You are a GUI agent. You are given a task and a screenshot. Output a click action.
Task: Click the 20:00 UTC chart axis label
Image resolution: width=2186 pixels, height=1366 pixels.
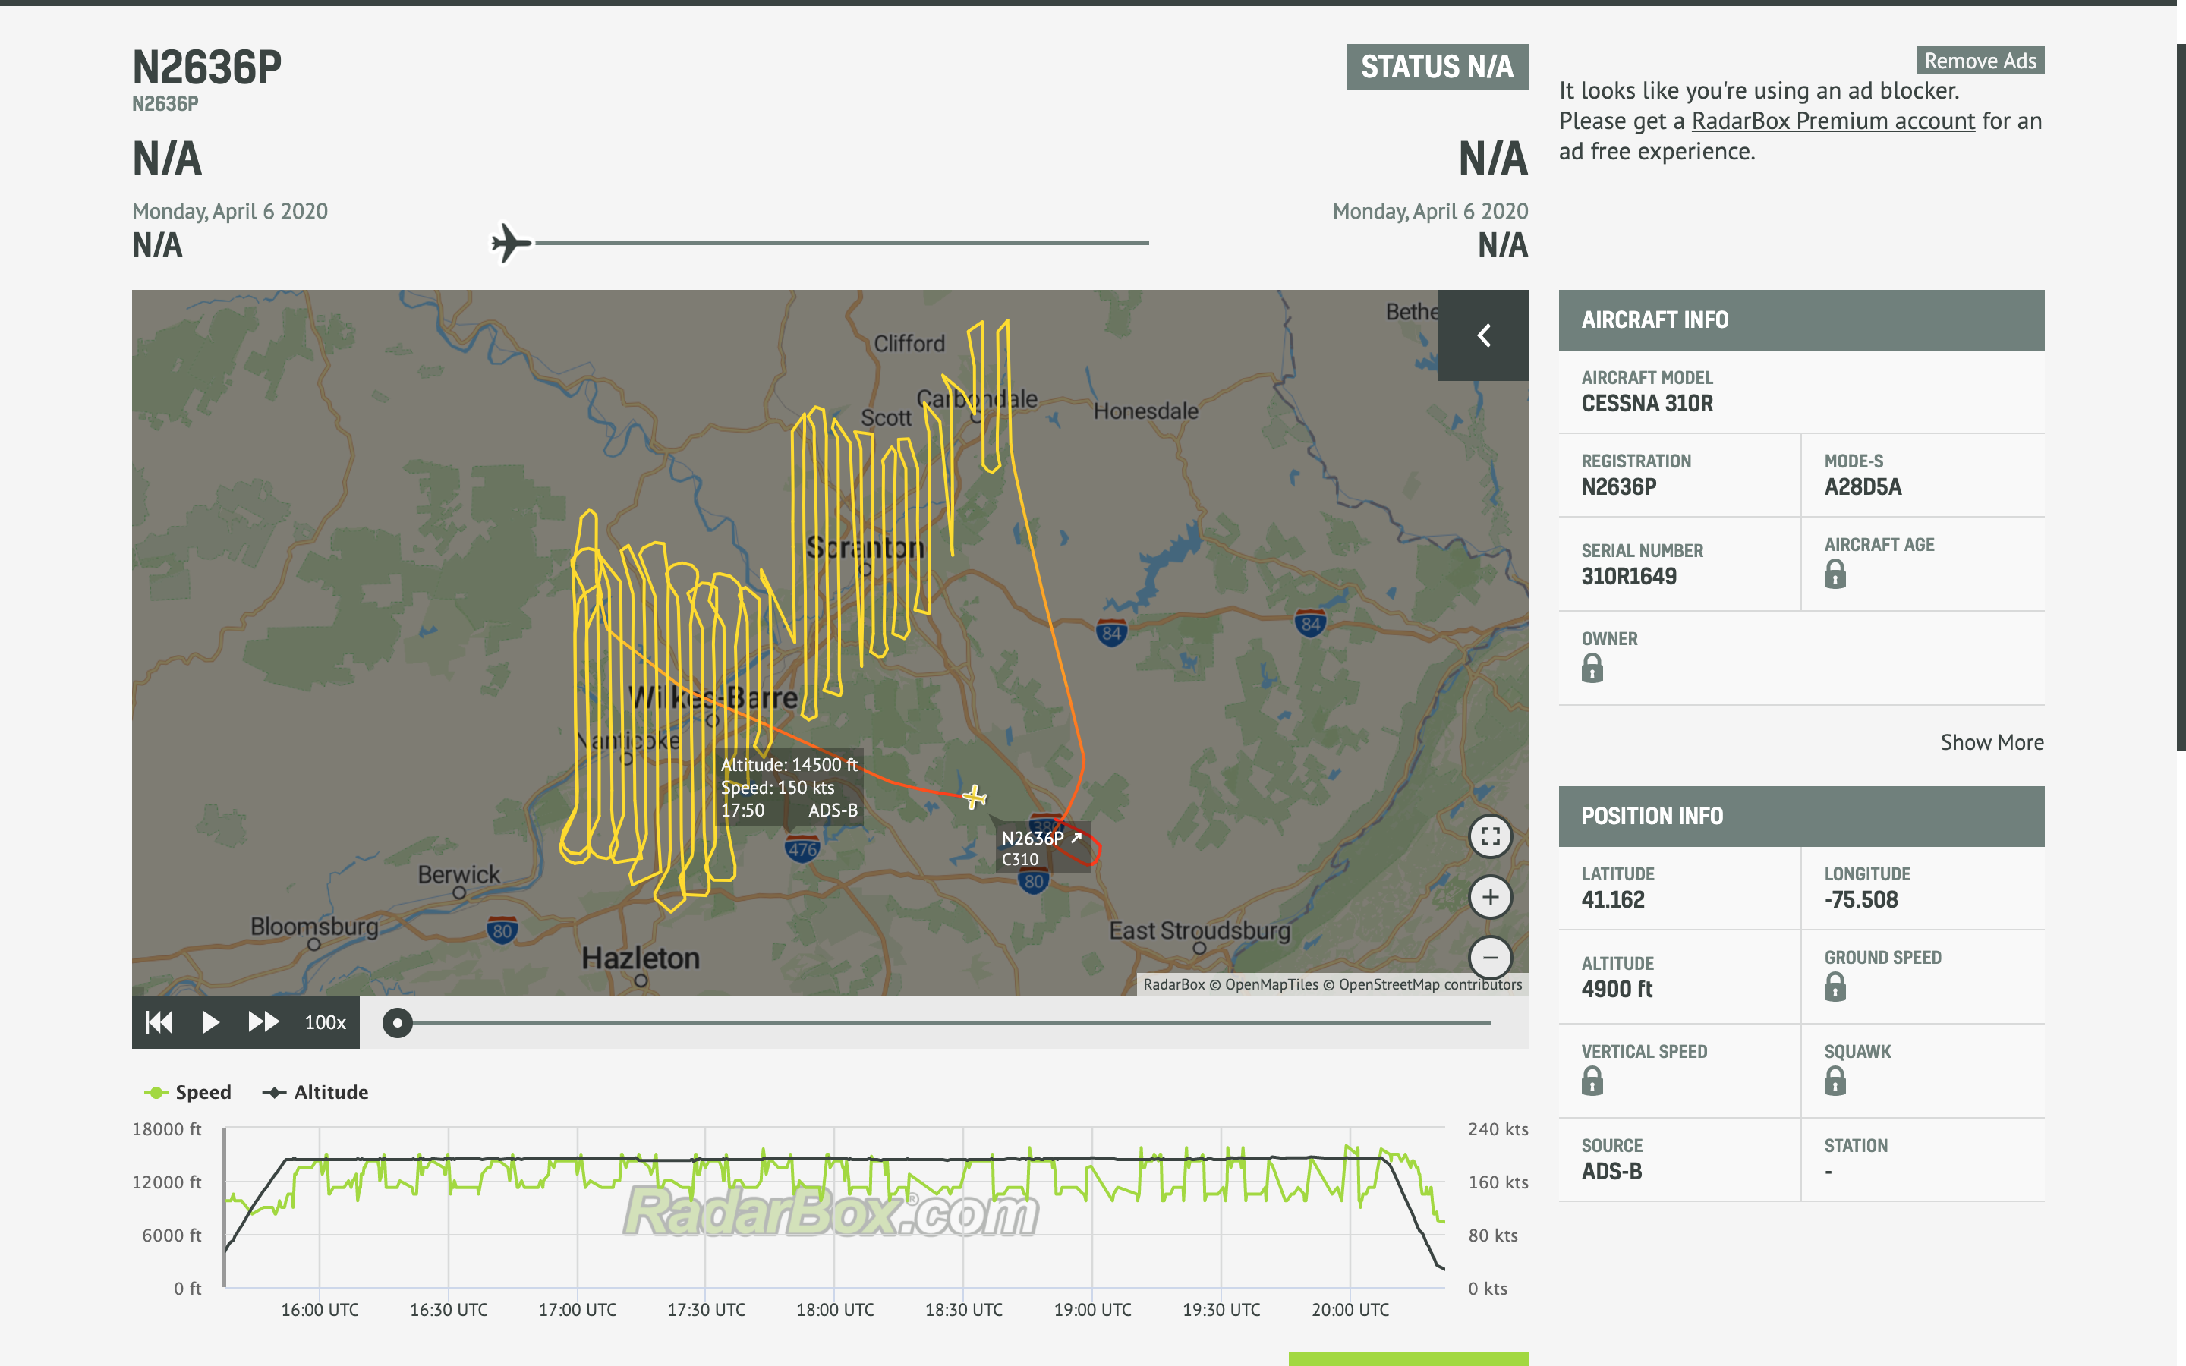(1350, 1310)
